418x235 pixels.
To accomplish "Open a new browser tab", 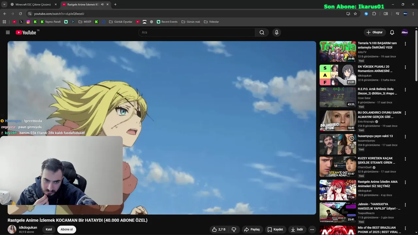I will (x=115, y=5).
